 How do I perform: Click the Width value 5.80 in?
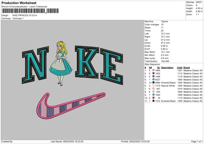(199, 12)
